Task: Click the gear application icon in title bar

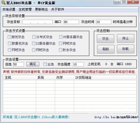Action: coord(3,3)
